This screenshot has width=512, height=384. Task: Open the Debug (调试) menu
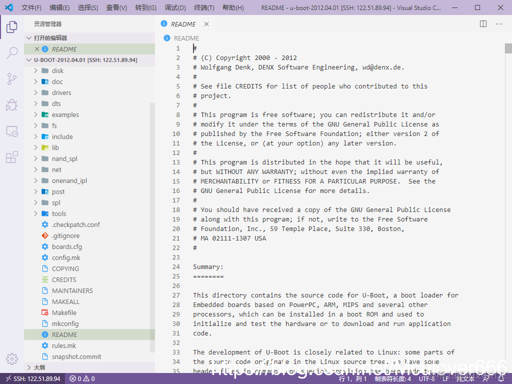tap(175, 7)
